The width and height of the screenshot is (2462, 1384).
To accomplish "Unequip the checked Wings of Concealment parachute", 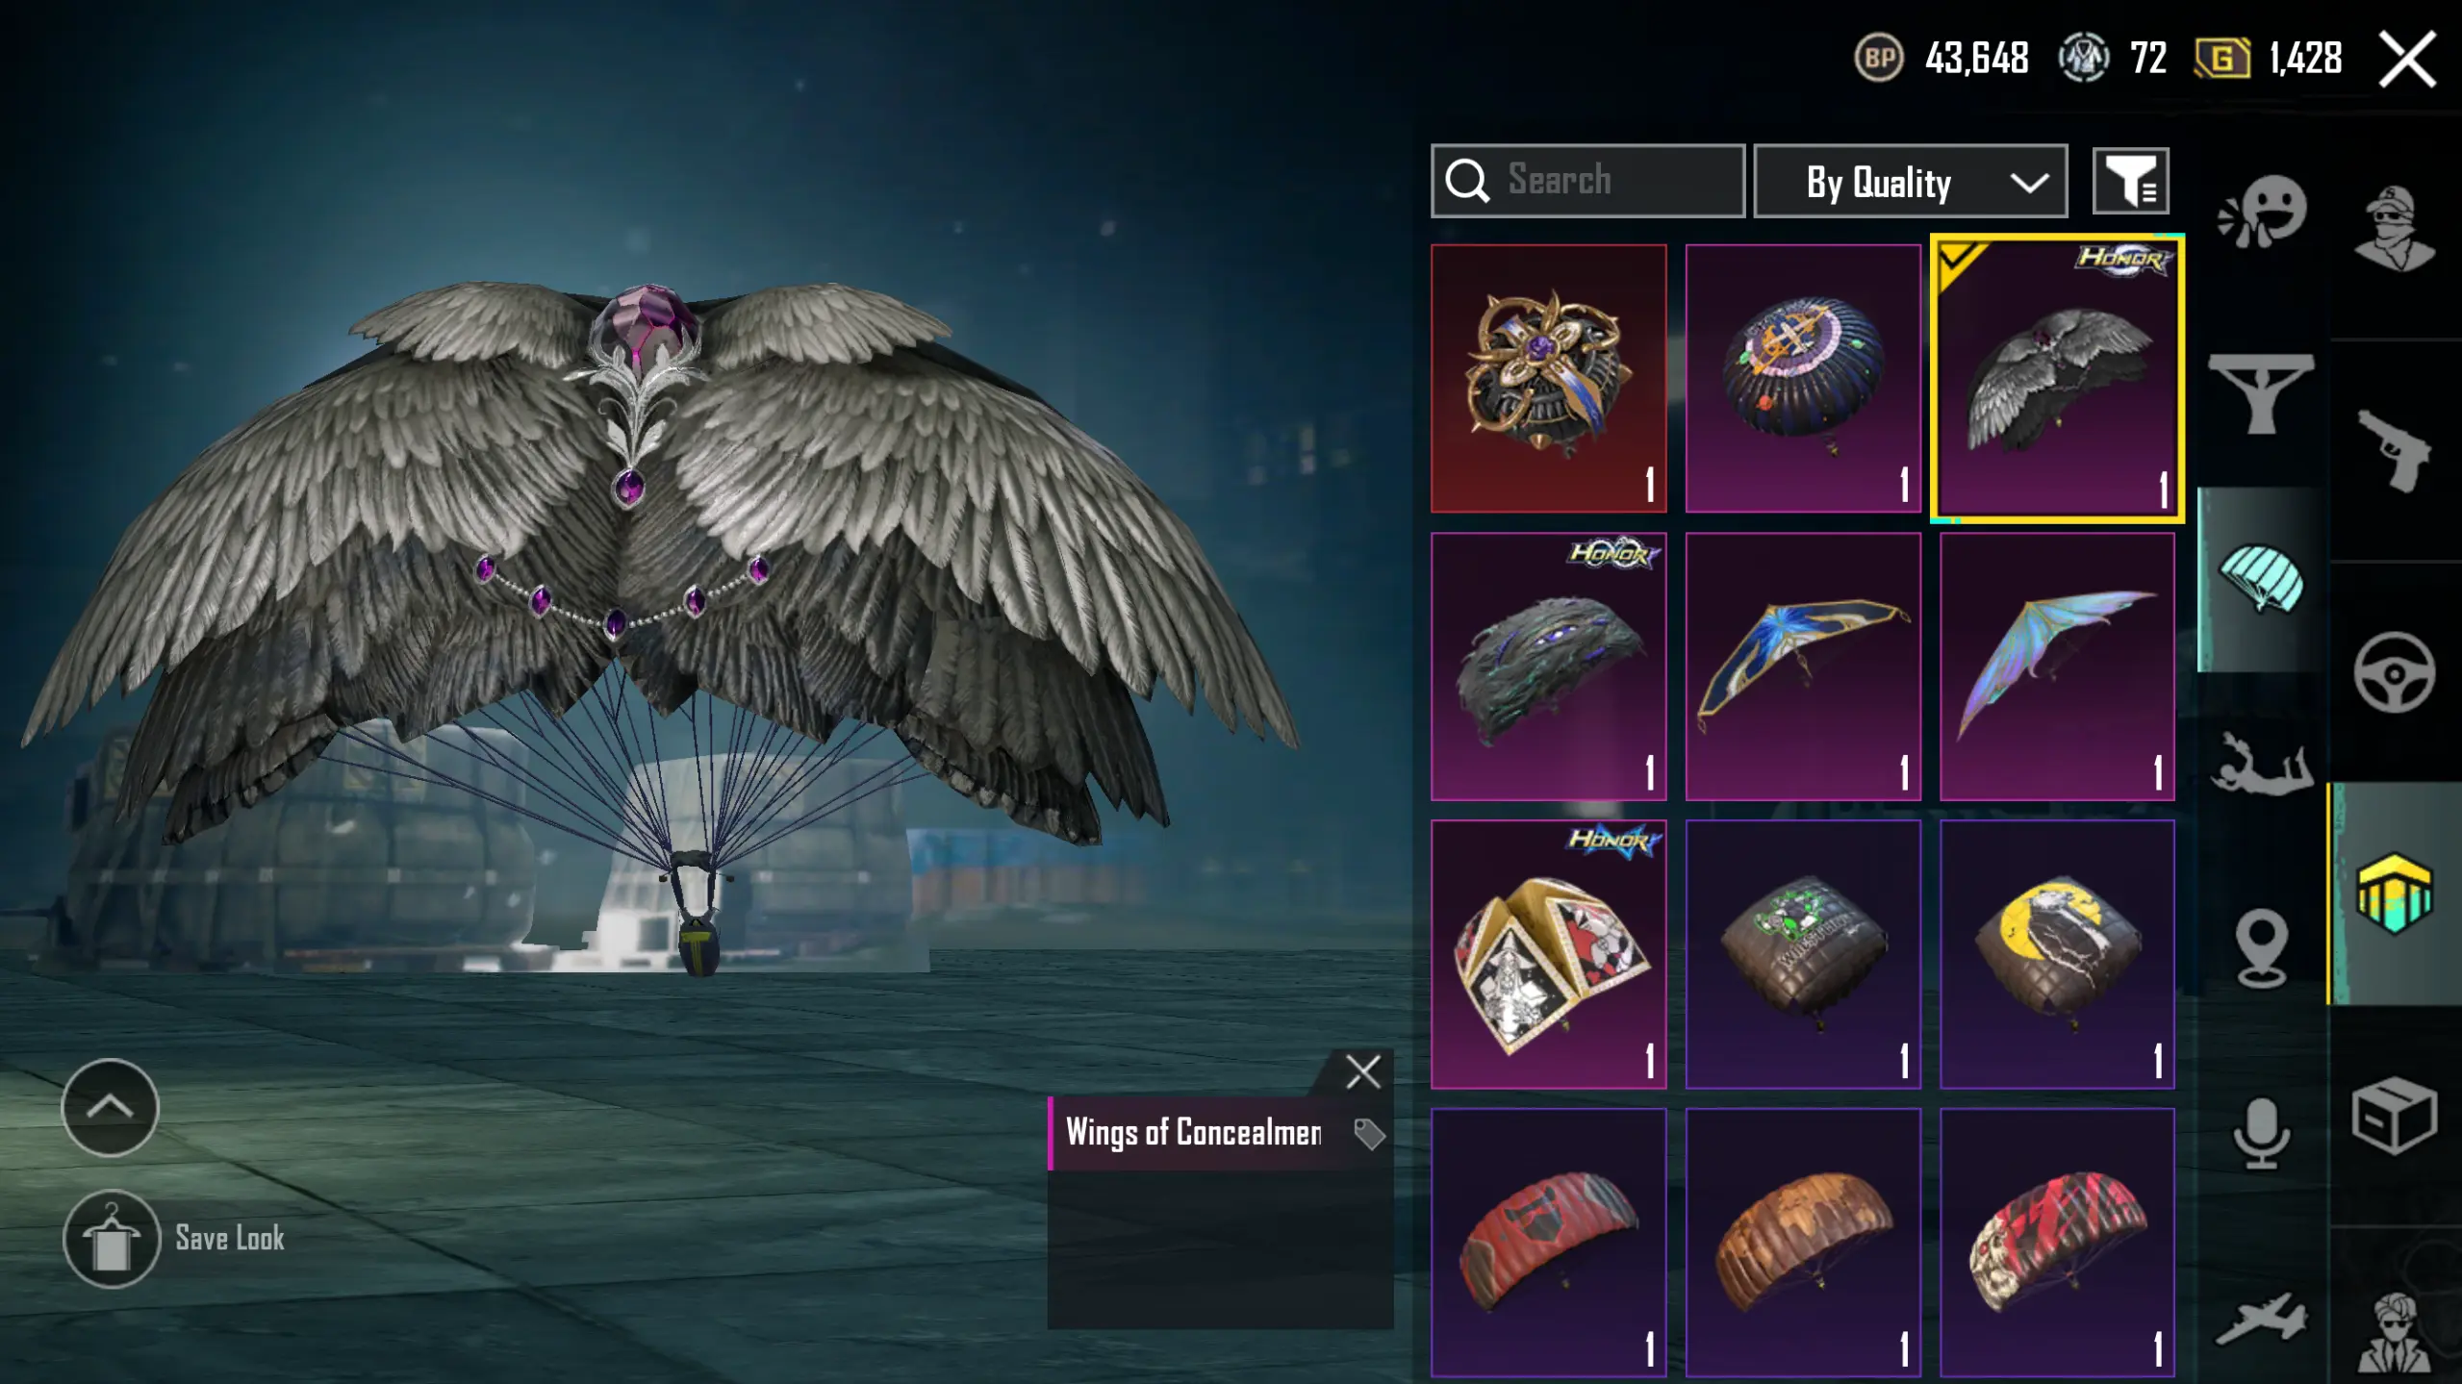I will tap(2058, 378).
